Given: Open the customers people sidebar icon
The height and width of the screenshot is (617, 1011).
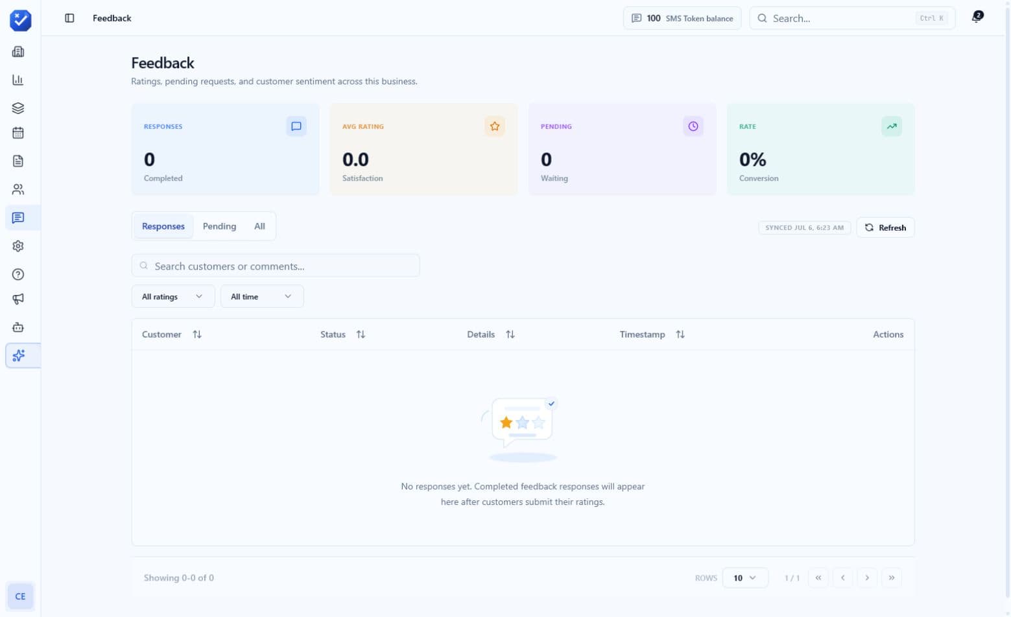Looking at the screenshot, I should (18, 189).
